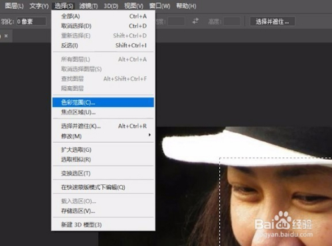Viewport: 332px width, 246px height.
Task: Click the width input field in options bar
Action: click(x=176, y=22)
